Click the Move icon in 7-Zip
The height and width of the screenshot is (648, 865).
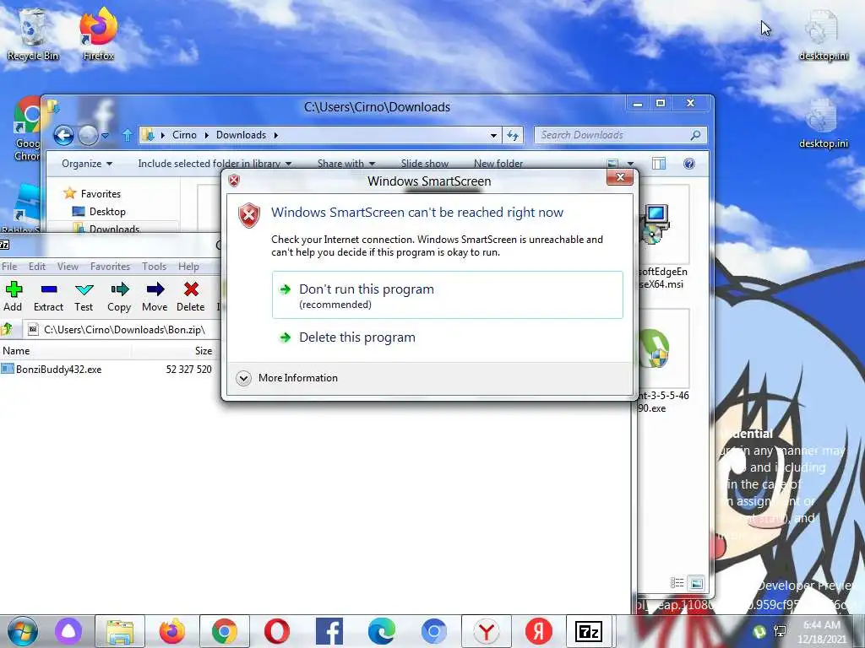tap(155, 289)
